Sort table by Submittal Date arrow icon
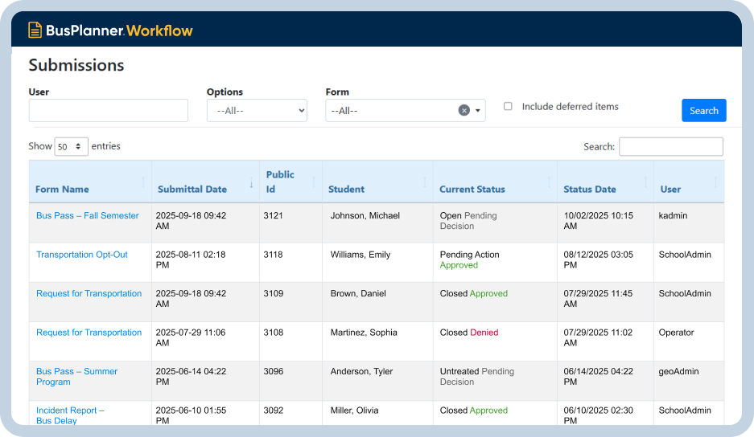Screen dimensions: 754x437 [251, 182]
